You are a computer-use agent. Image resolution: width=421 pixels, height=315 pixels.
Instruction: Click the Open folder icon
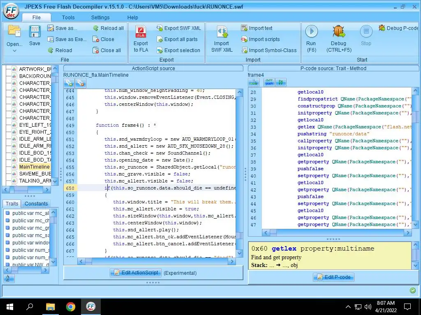[14, 31]
